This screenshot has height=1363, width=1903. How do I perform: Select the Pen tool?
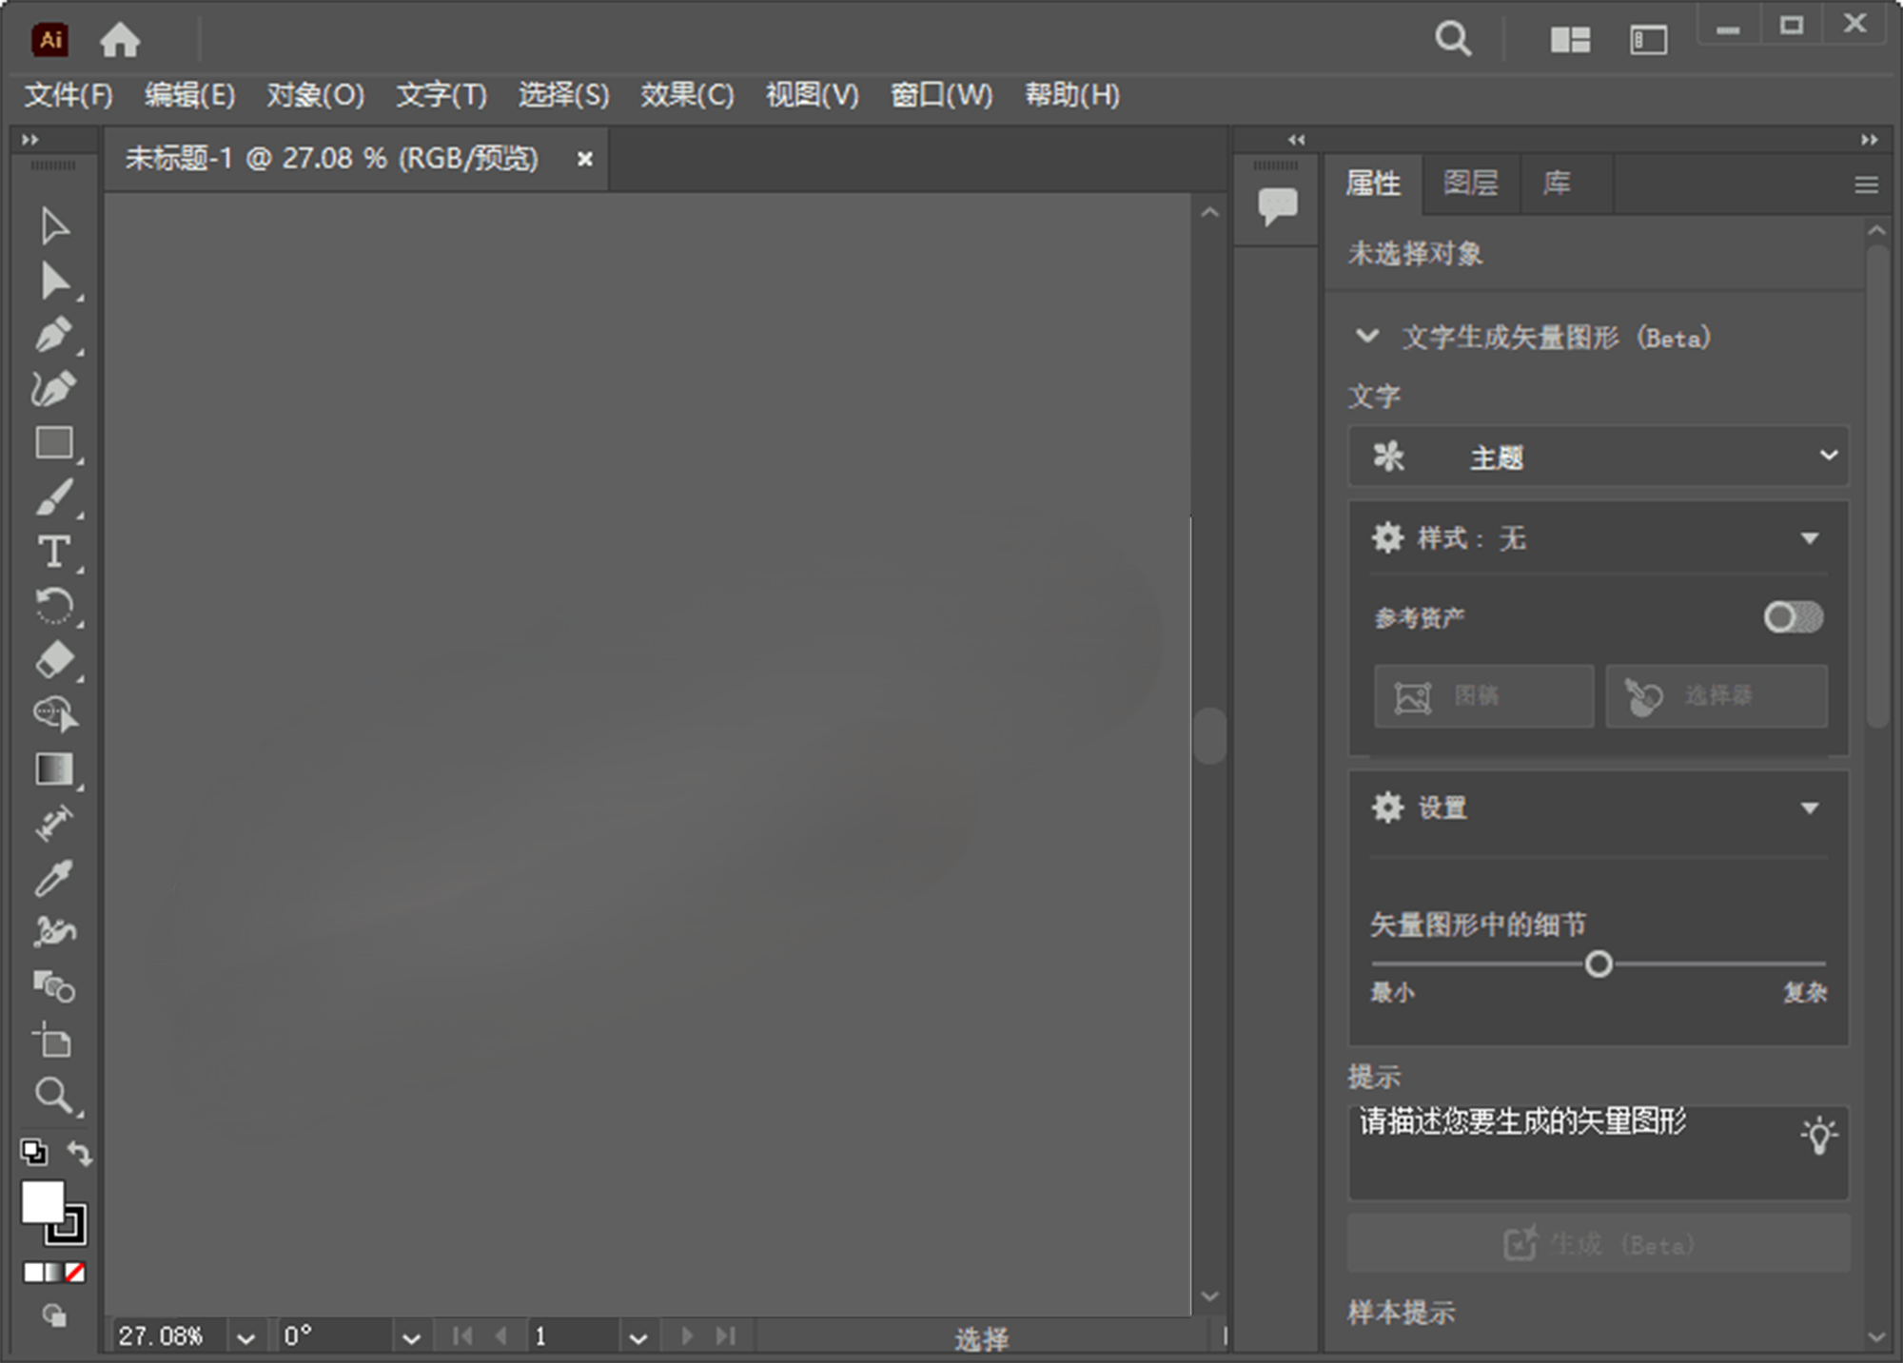[54, 335]
